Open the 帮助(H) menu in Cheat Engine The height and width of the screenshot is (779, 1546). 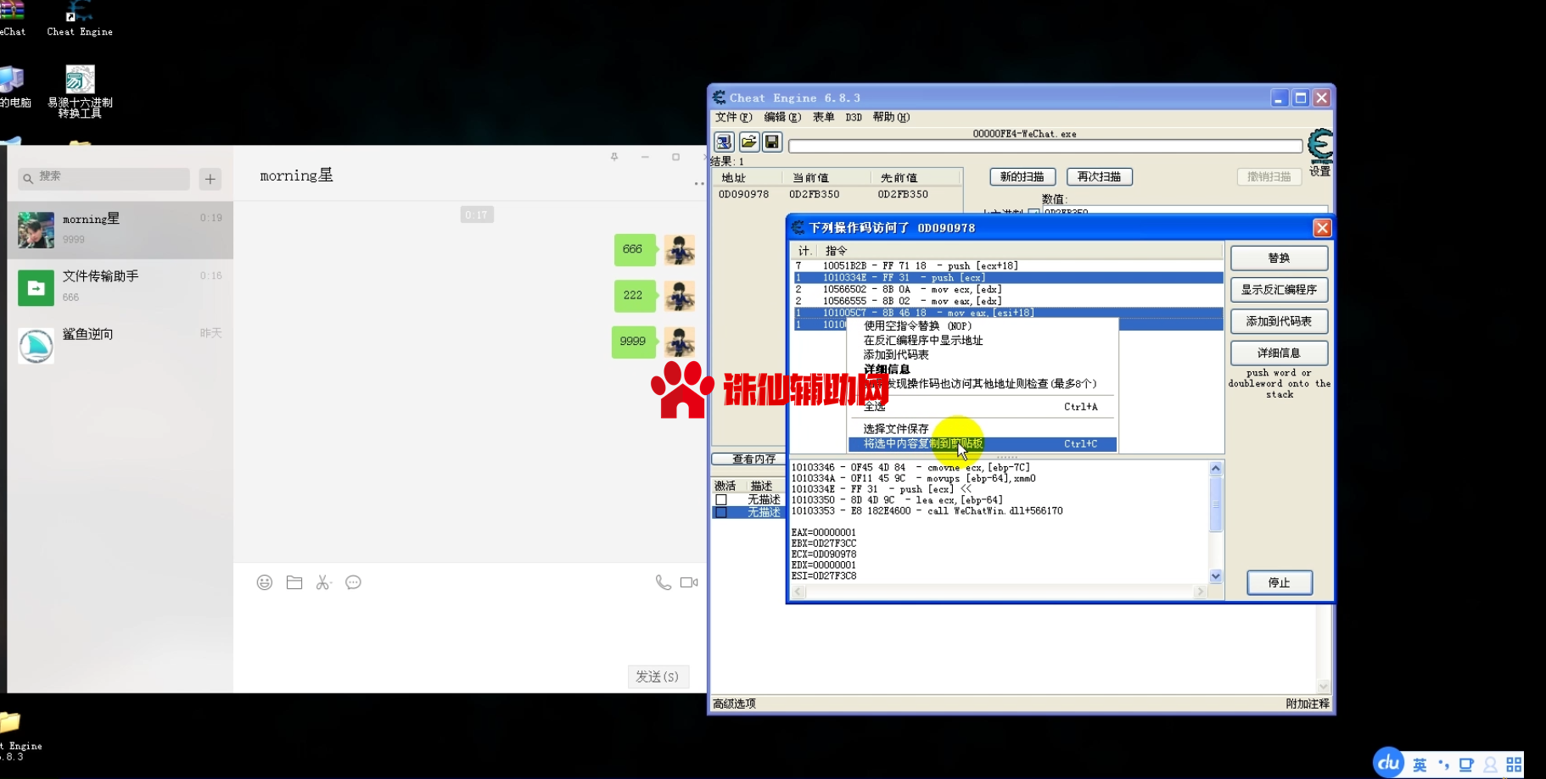coord(891,117)
